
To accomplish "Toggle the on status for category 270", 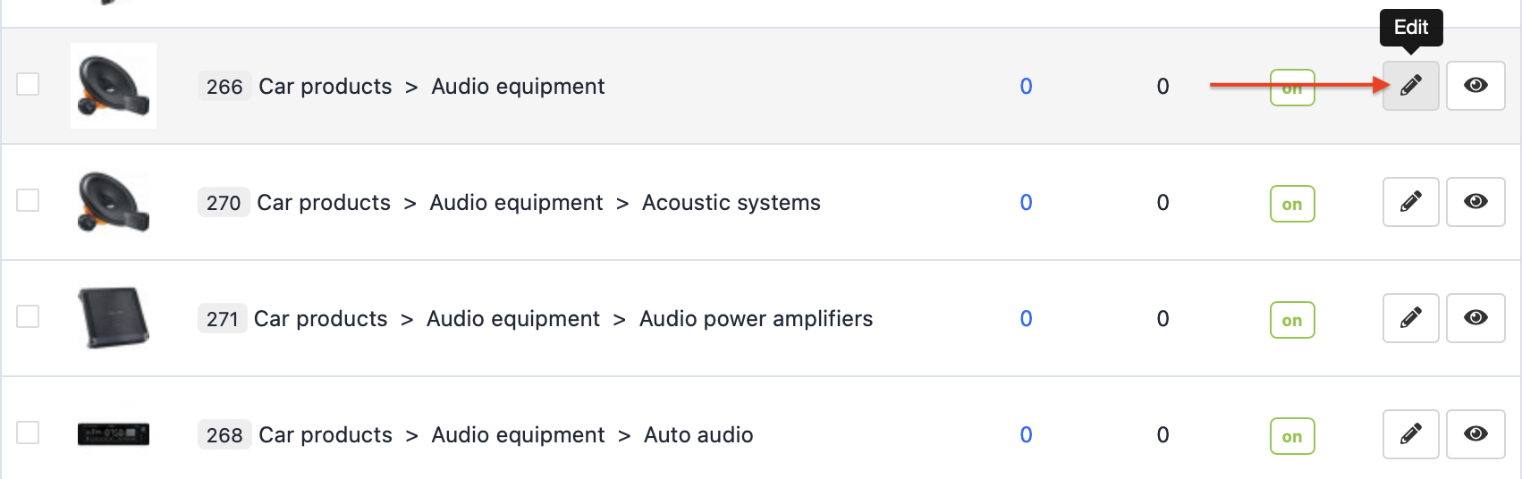I will [x=1292, y=204].
